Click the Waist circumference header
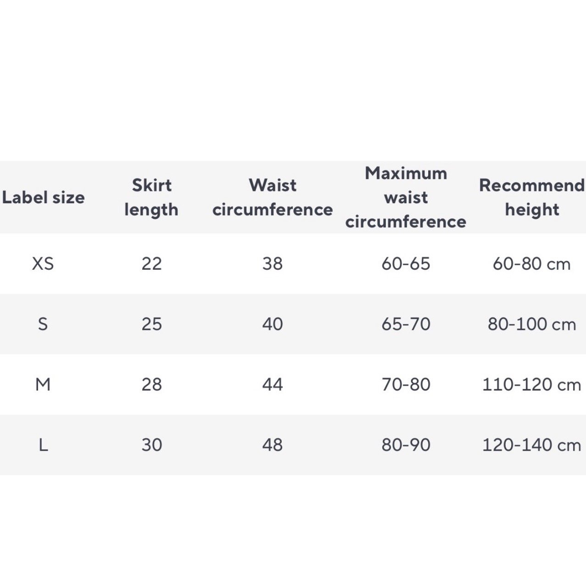Viewport: 586px width, 586px height. [x=273, y=197]
